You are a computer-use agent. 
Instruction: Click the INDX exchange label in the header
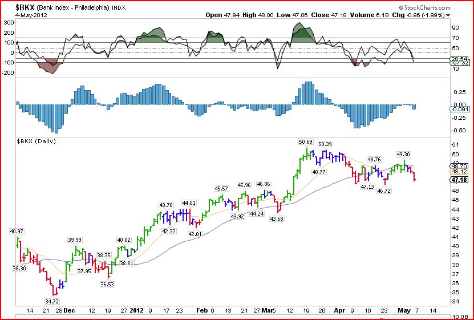[x=119, y=8]
